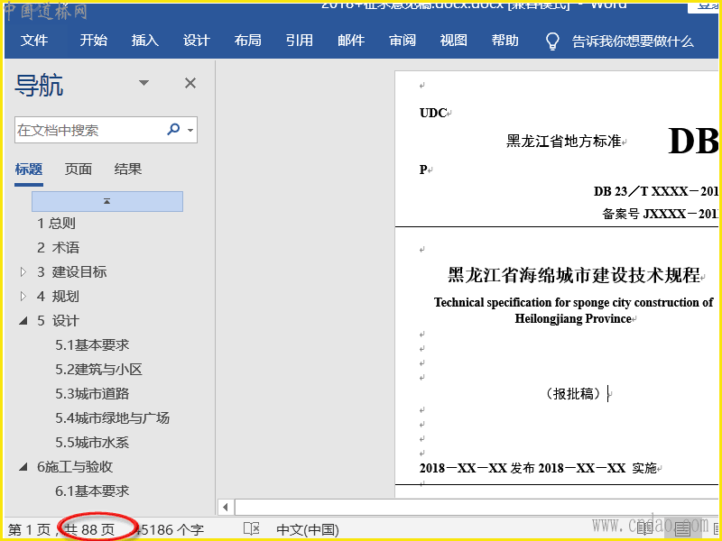Click the horizontal scrollbar left arrow

click(x=225, y=508)
